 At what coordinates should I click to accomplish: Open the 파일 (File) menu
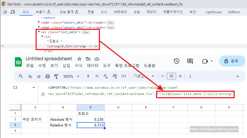click(30, 65)
